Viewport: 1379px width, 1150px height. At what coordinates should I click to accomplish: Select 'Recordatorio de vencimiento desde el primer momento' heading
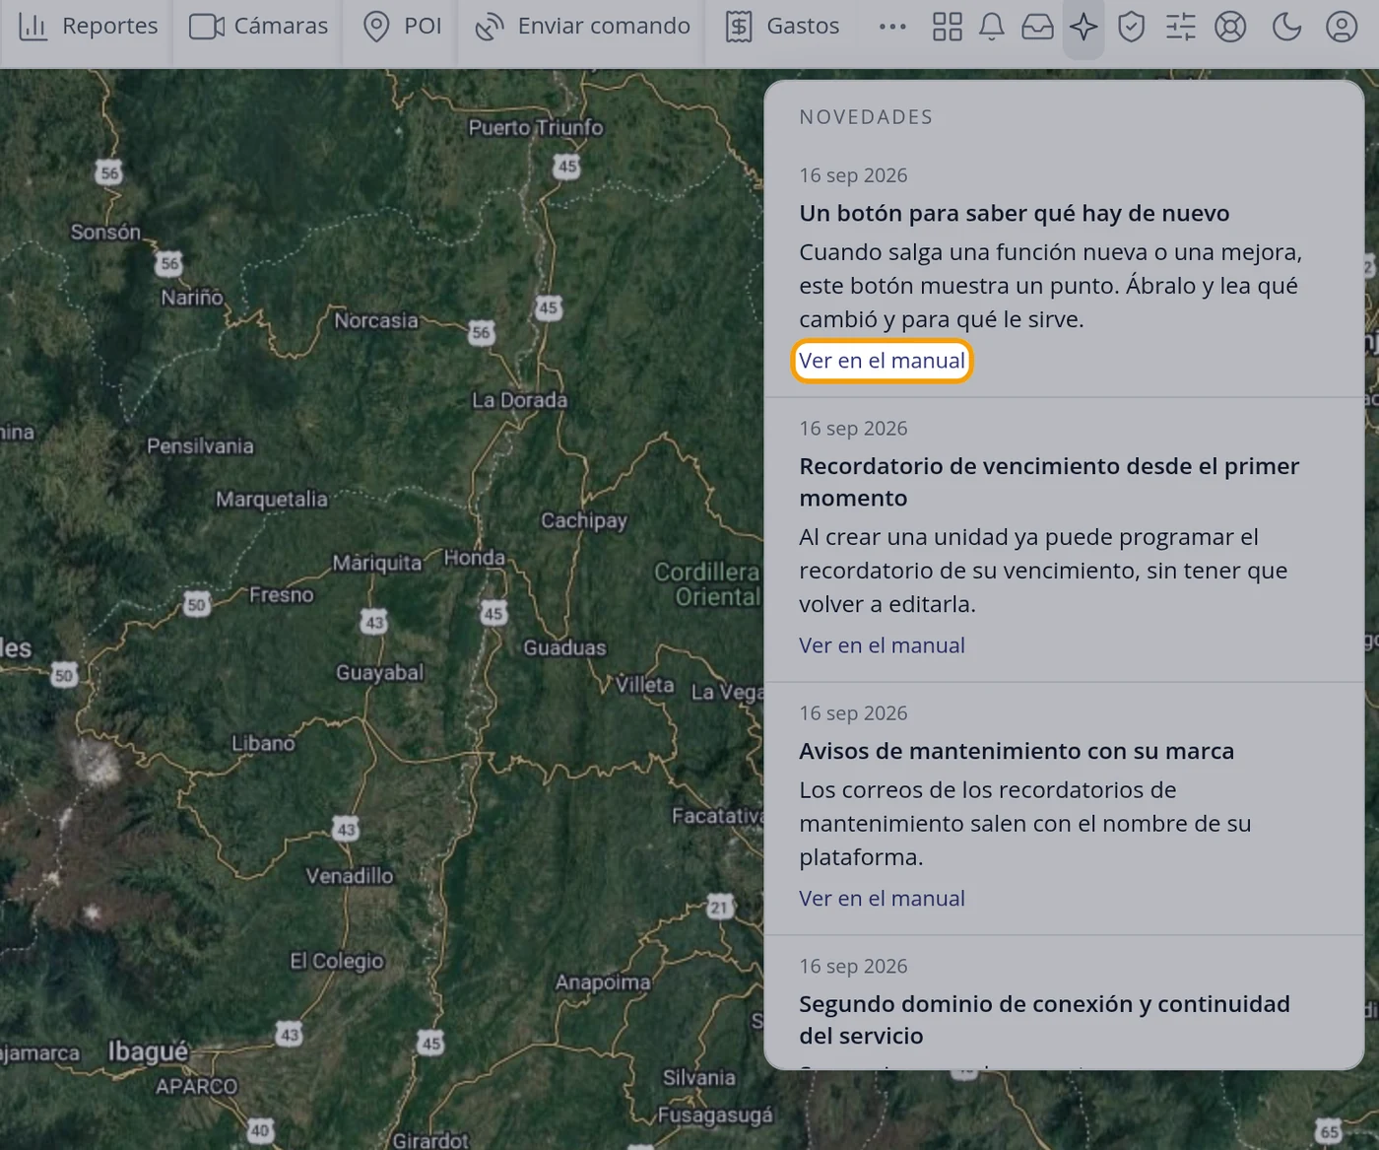pos(1049,482)
